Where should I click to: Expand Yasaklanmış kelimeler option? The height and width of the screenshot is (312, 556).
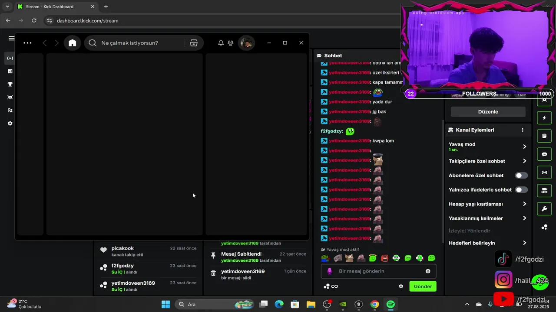[x=488, y=218]
